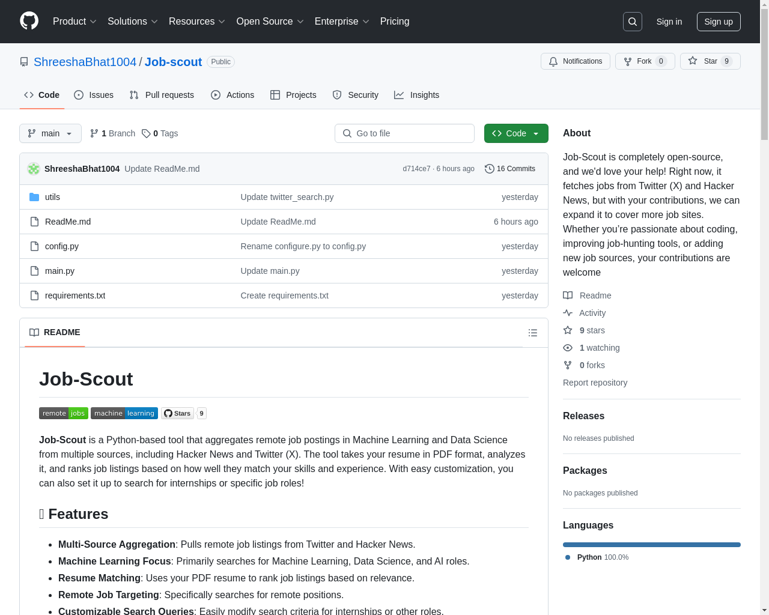This screenshot has height=615, width=769.
Task: Click ShreeshaBhat1004 avatar in commit row
Action: [34, 169]
